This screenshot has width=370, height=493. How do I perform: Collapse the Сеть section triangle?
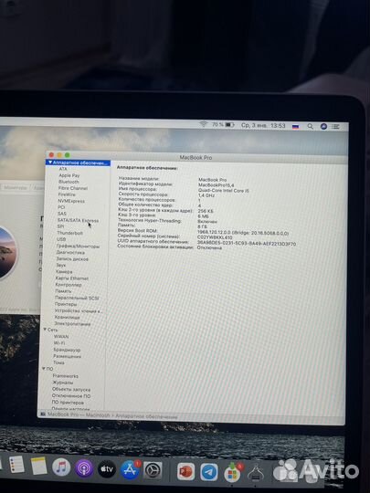tap(45, 330)
